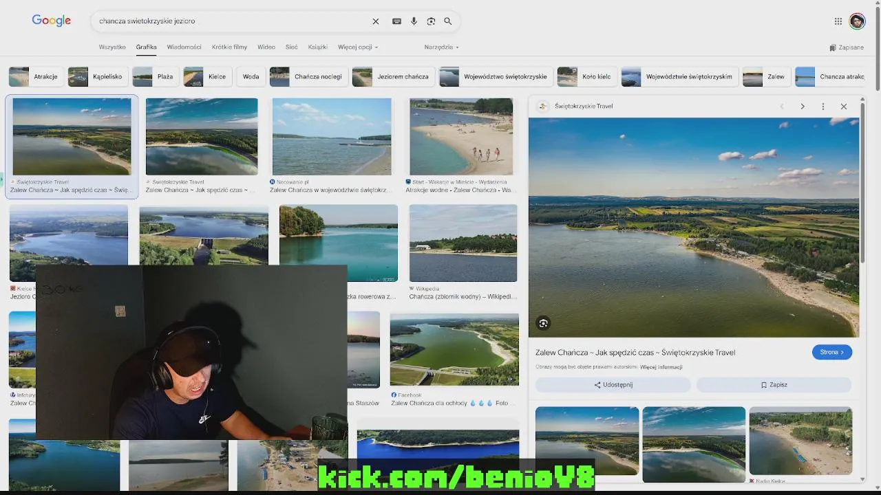
Task: Submit search with magnifier icon
Action: pos(448,21)
